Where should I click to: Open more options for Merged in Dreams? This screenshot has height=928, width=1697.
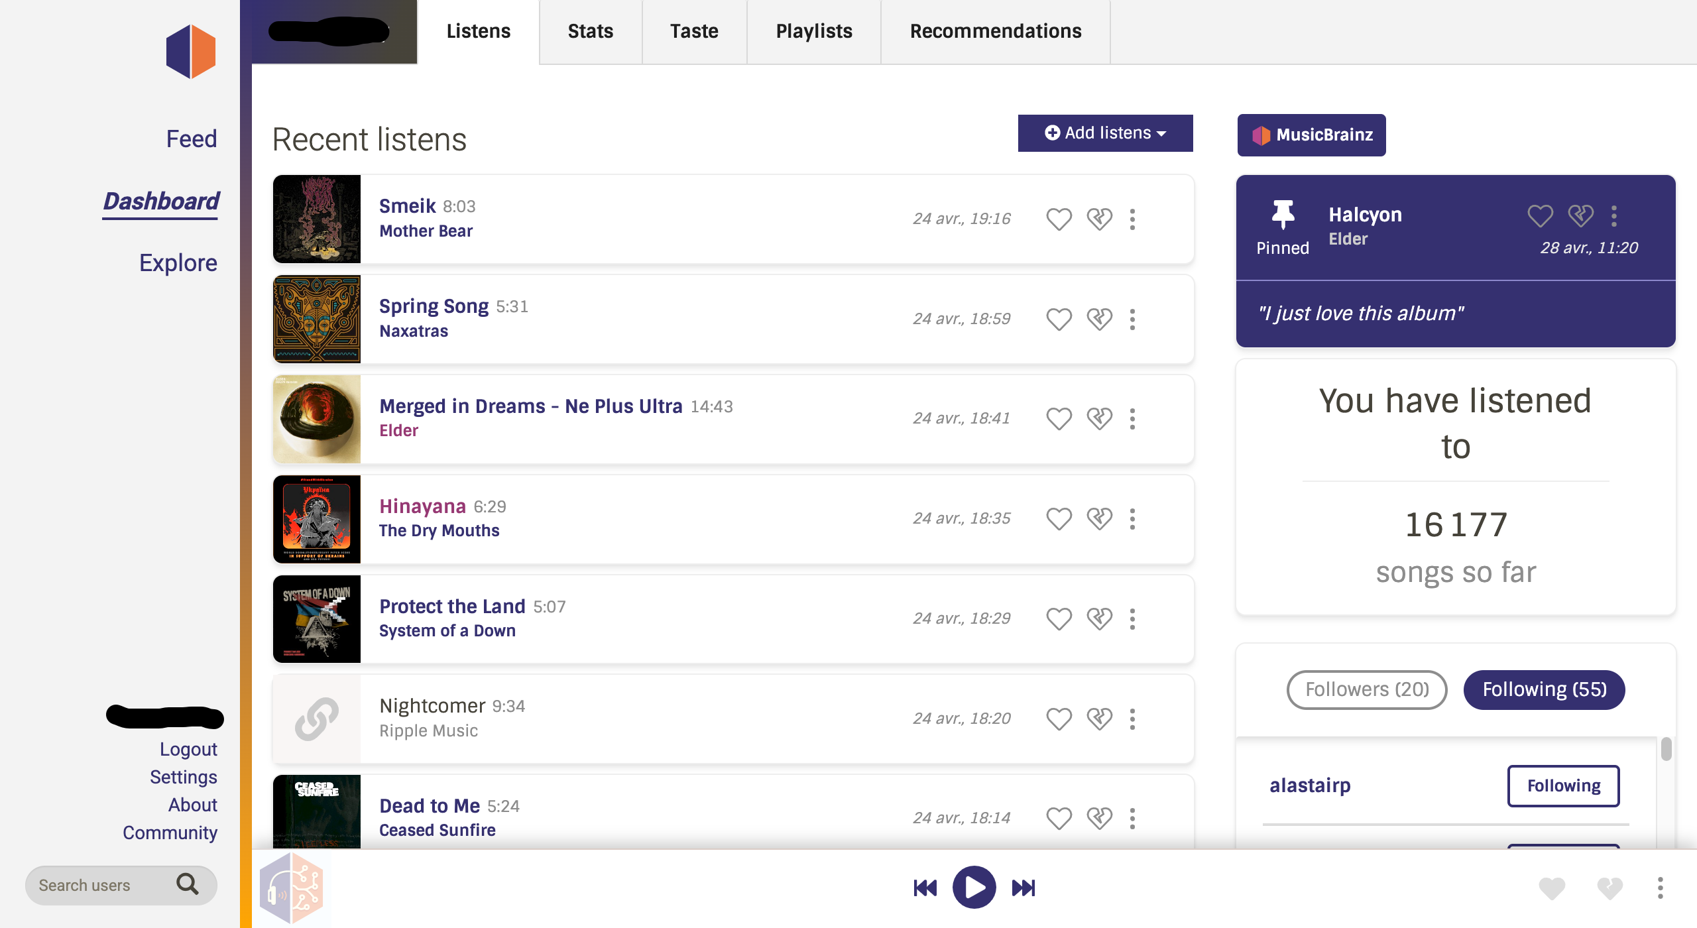pos(1132,418)
